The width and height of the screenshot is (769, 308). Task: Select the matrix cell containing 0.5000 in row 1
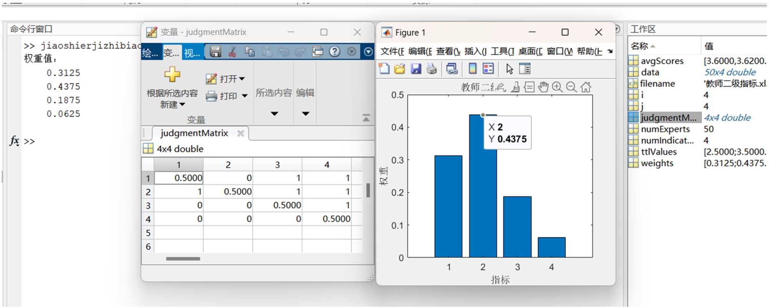pos(179,178)
